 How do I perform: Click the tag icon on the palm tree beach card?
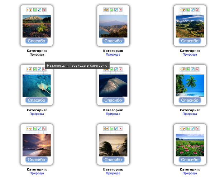pos(184,69)
